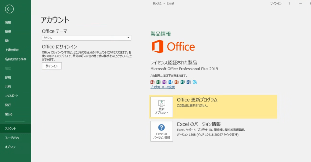Click the この製品は更新されません text
The width and height of the screenshot is (311, 162).
[192, 105]
